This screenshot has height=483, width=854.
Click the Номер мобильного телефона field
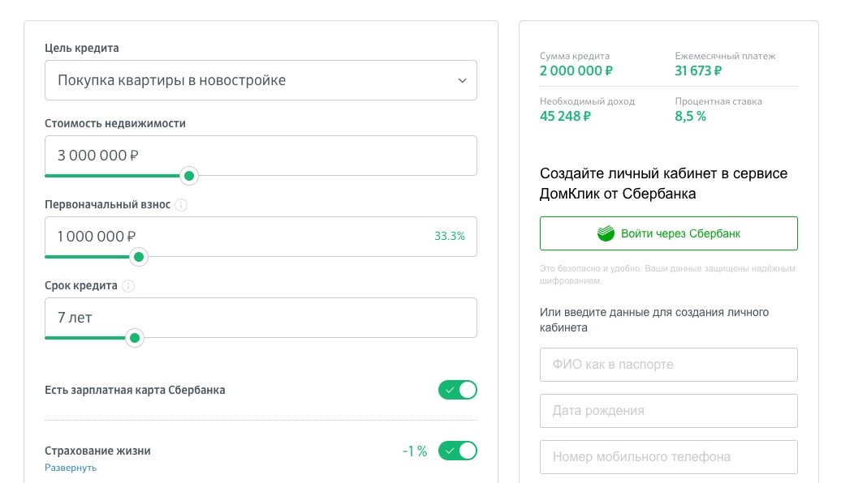point(668,457)
